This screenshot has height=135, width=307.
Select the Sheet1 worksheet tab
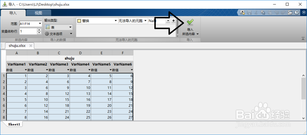coord(15,124)
